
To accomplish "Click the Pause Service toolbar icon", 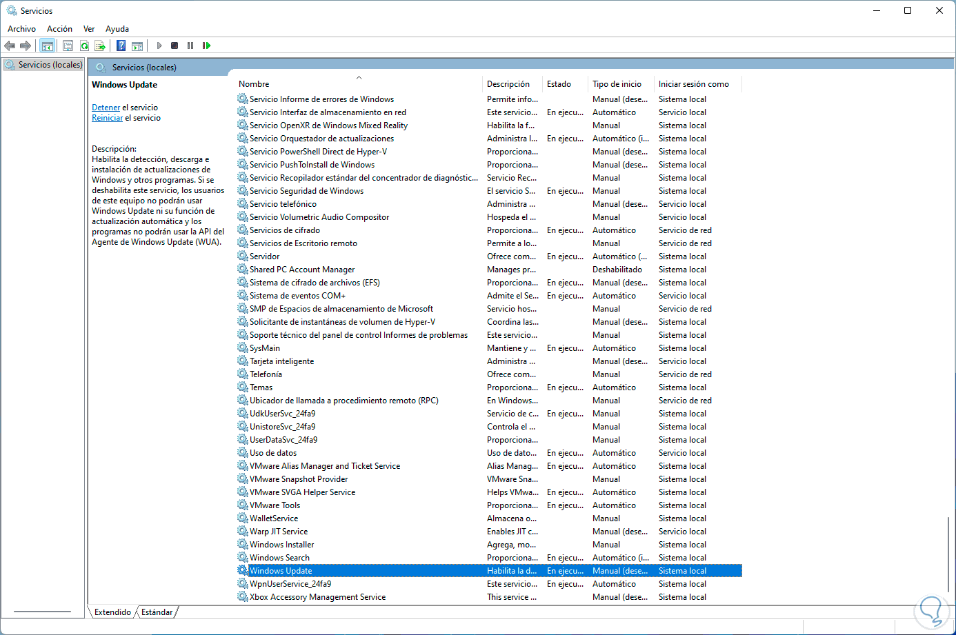I will tap(190, 46).
